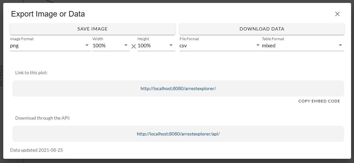Close the Export Image or Data dialog
Viewport: 354px width, 163px height.
[337, 14]
